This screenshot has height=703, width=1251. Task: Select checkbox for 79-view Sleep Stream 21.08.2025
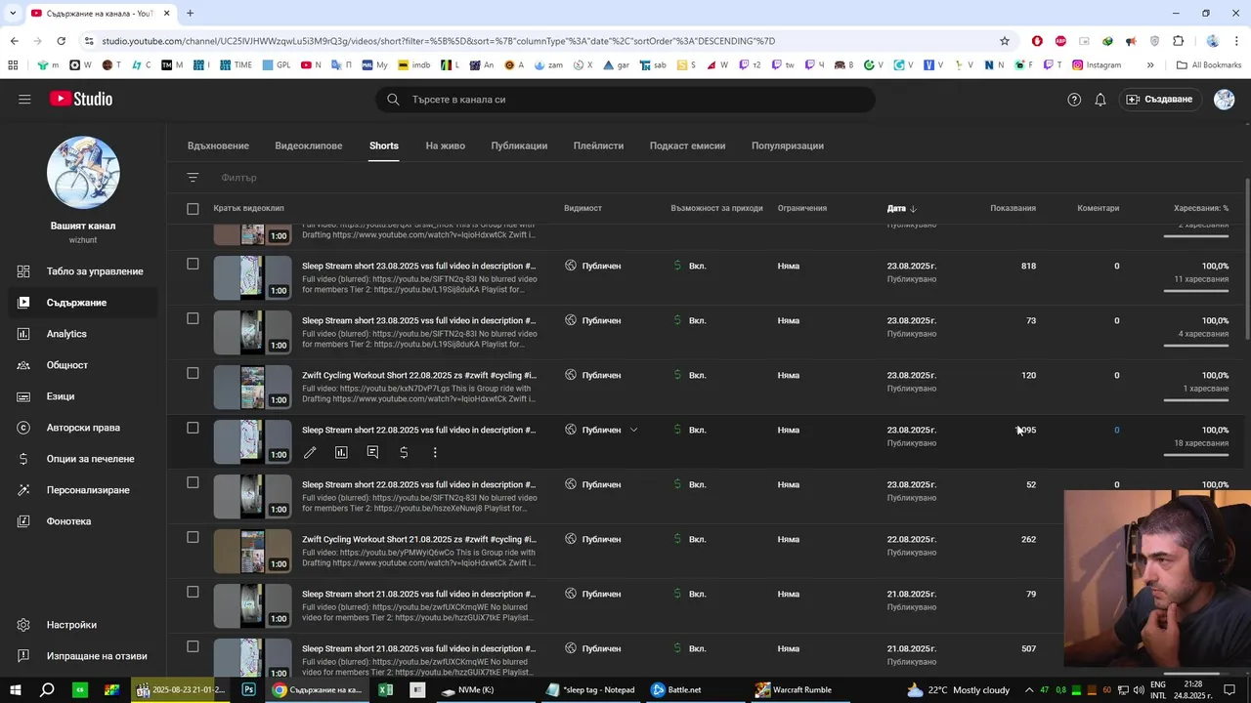pos(193,592)
